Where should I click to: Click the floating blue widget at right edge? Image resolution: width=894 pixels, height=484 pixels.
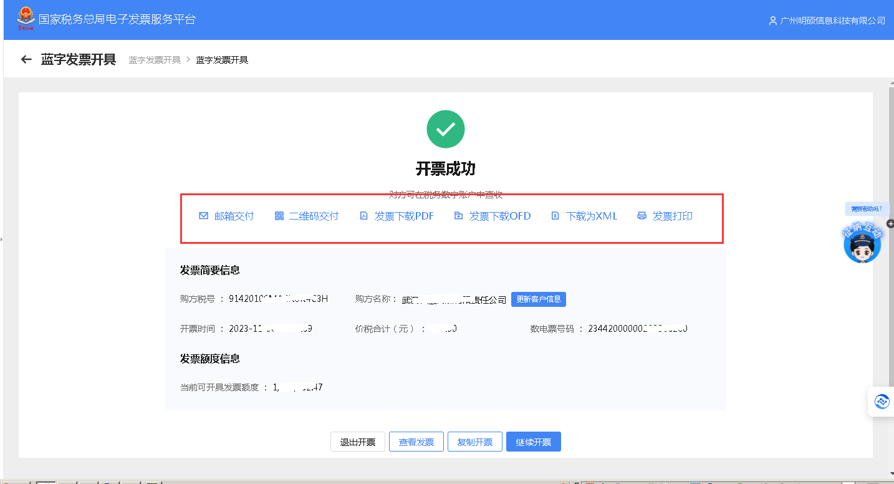(882, 402)
